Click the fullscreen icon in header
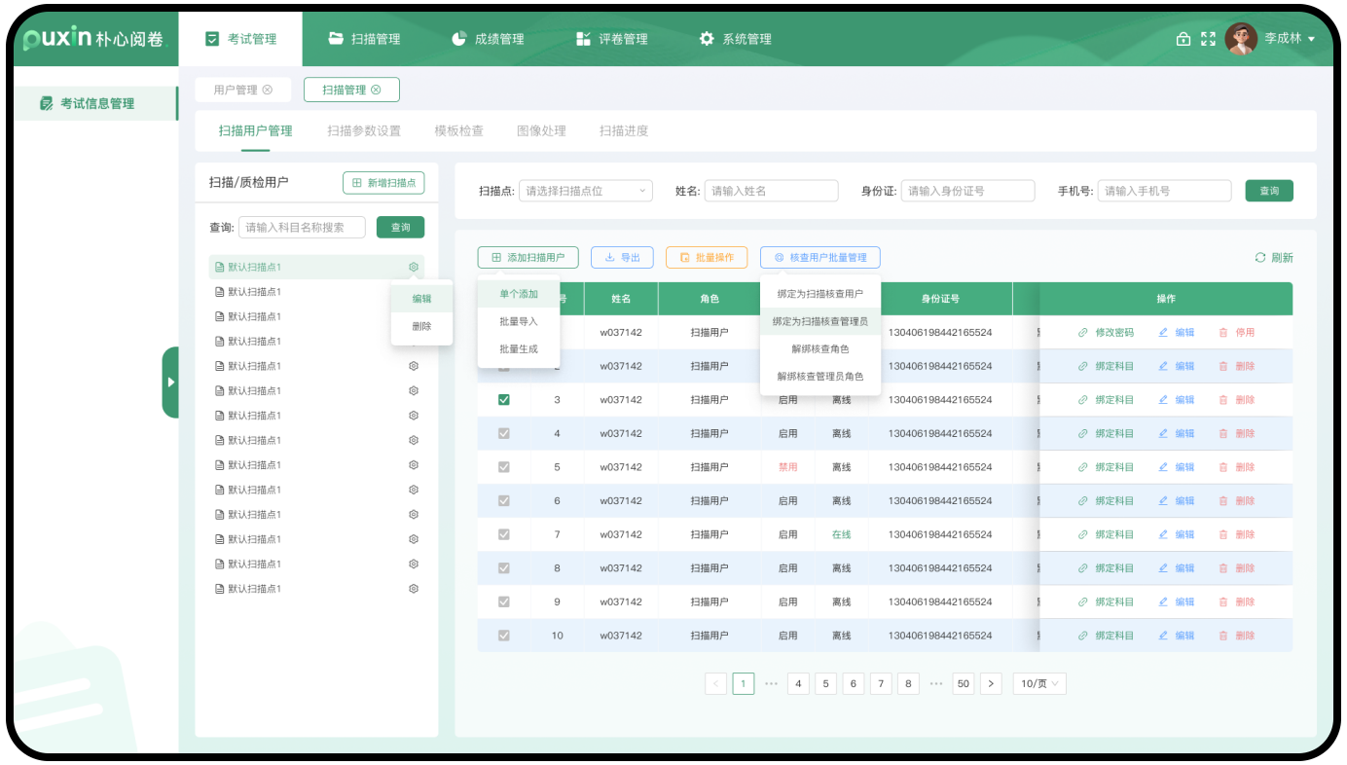 point(1208,39)
